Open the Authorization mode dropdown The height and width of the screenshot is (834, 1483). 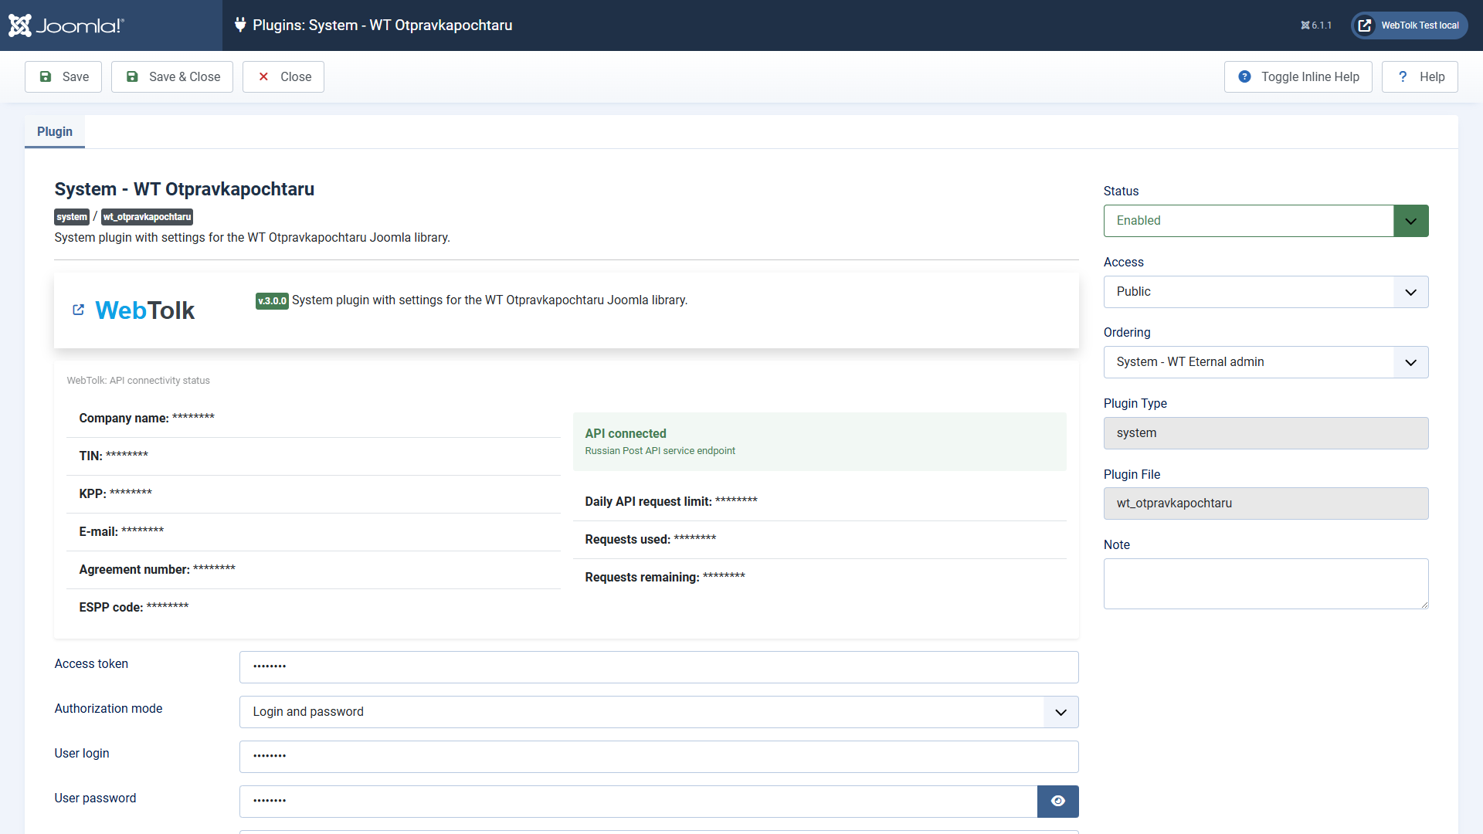(x=659, y=712)
